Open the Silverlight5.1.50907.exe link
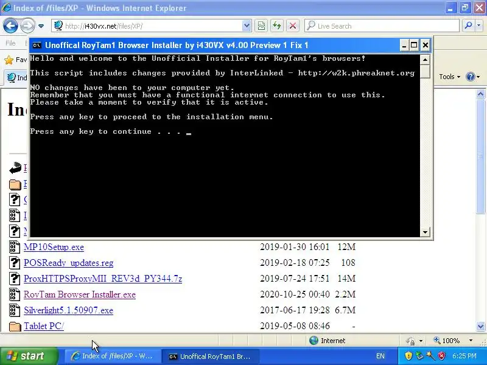This screenshot has height=365, width=487. (x=68, y=310)
